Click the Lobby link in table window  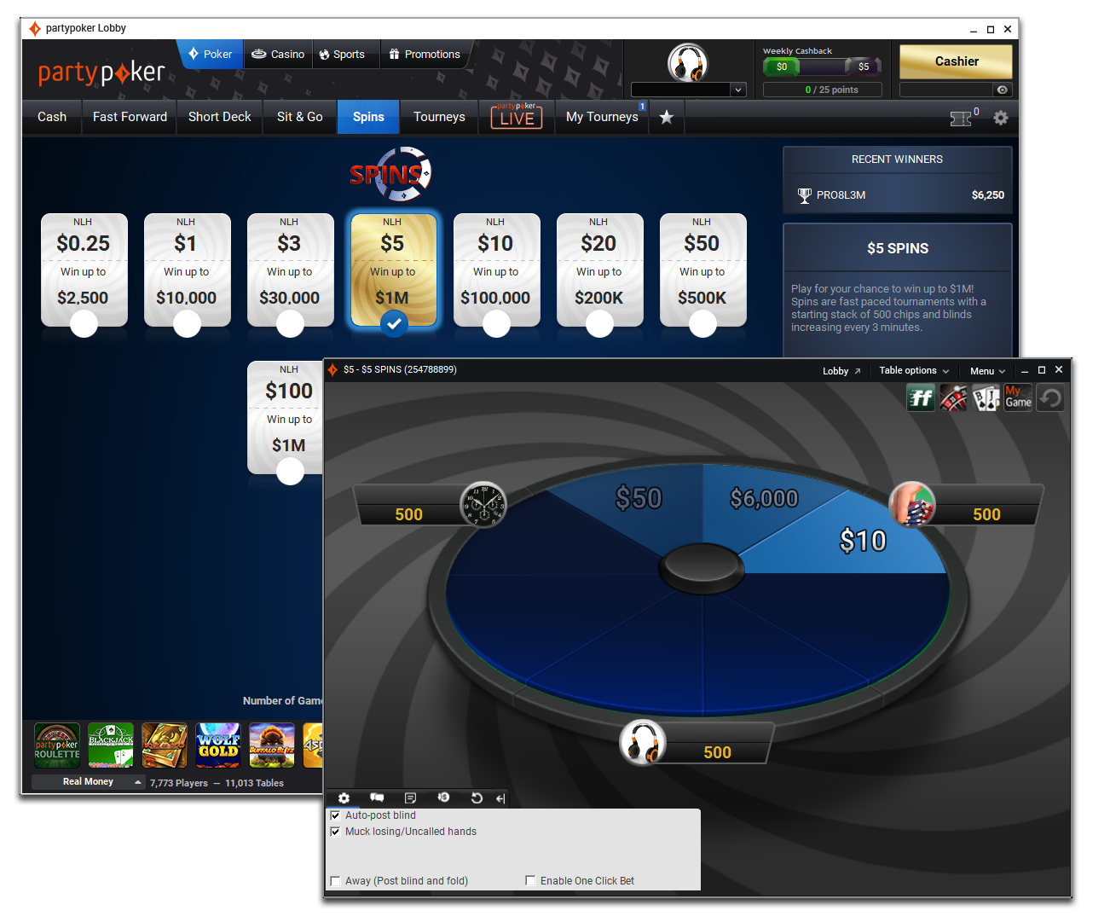[841, 371]
